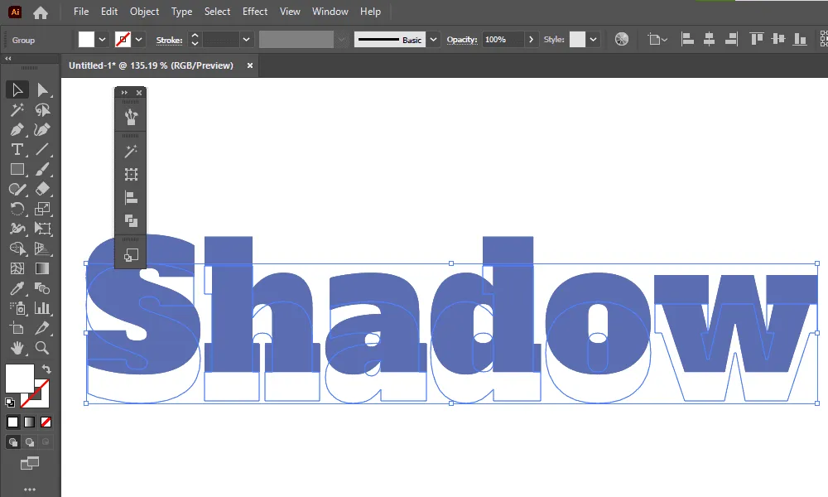This screenshot has height=497, width=828.
Task: Select the Symbol Sprayer tool
Action: tap(17, 308)
